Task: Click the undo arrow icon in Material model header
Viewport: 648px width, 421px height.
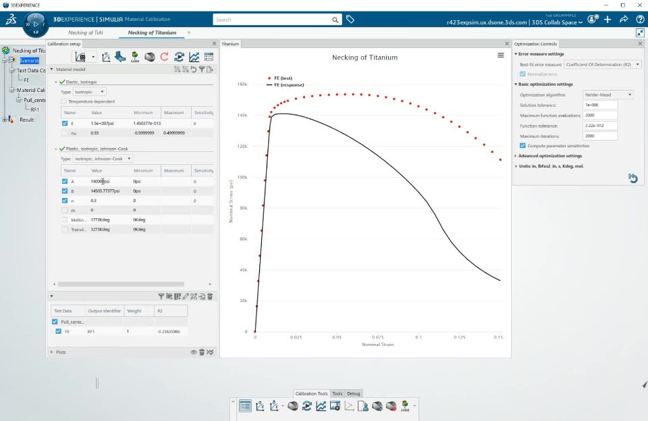Action: pos(194,70)
